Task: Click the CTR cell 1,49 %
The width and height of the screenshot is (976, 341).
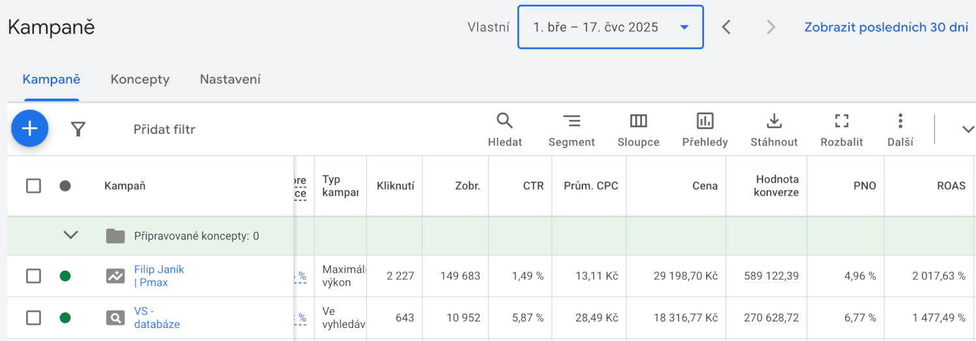Action: [528, 276]
